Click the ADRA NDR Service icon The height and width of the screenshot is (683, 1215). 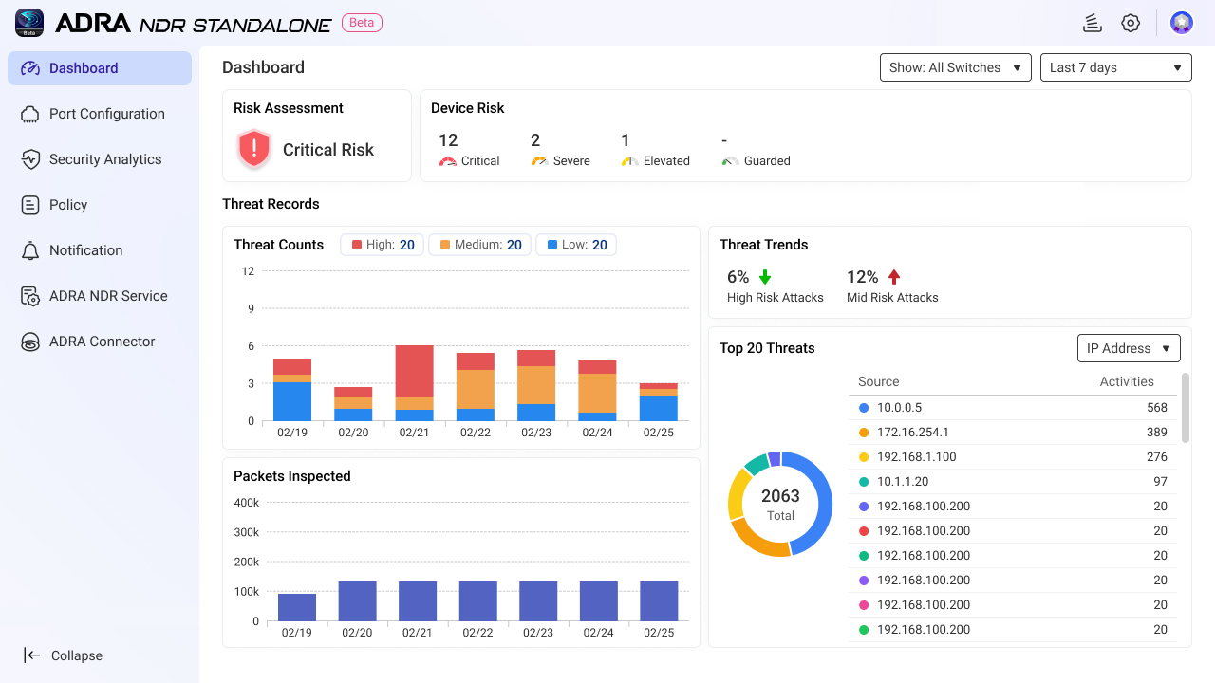(x=30, y=296)
